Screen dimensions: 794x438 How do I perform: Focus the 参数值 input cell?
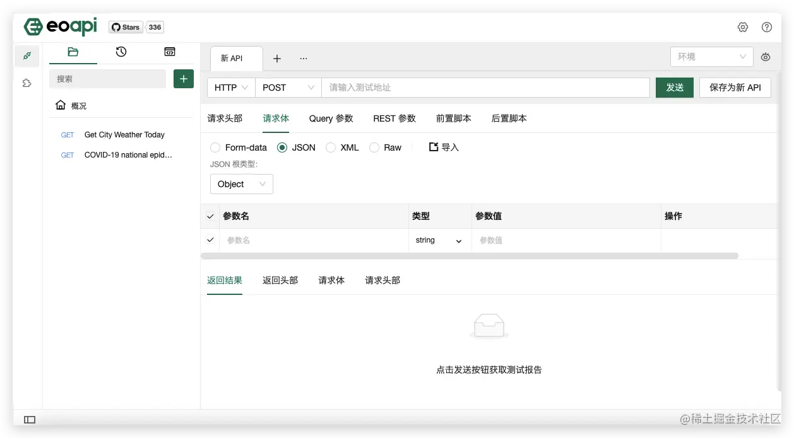(x=566, y=240)
